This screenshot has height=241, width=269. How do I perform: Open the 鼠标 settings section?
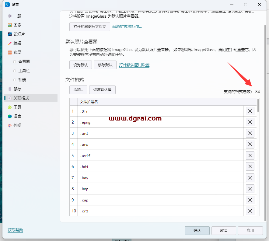[31, 89]
